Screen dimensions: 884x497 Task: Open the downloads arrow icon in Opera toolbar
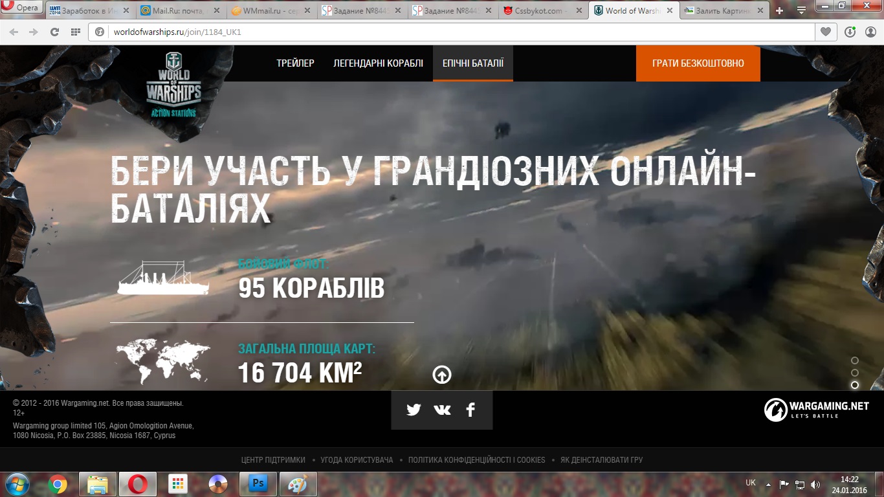(x=850, y=32)
